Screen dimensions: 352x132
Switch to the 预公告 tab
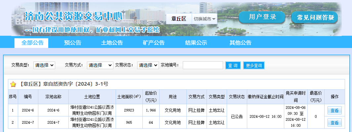click(x=72, y=43)
